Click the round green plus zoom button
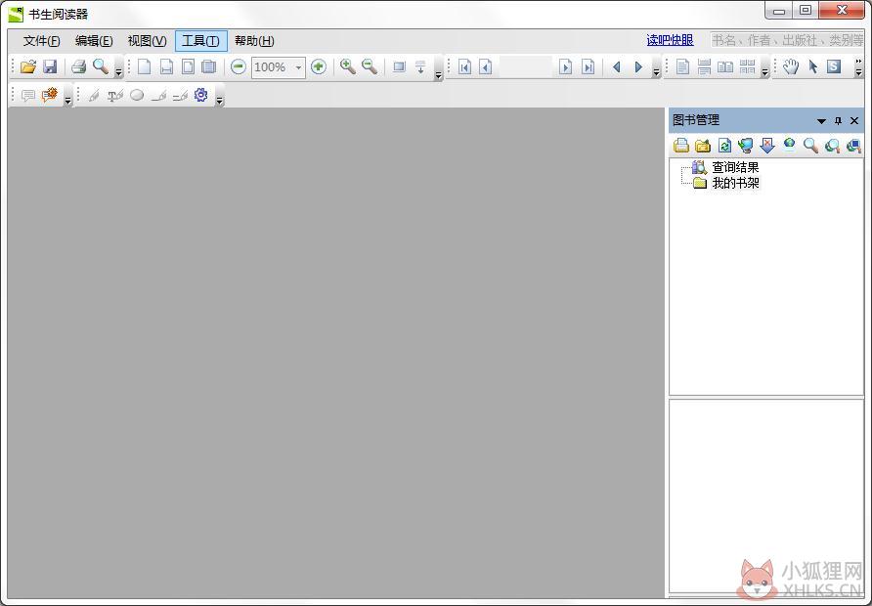The image size is (872, 606). pyautogui.click(x=318, y=67)
